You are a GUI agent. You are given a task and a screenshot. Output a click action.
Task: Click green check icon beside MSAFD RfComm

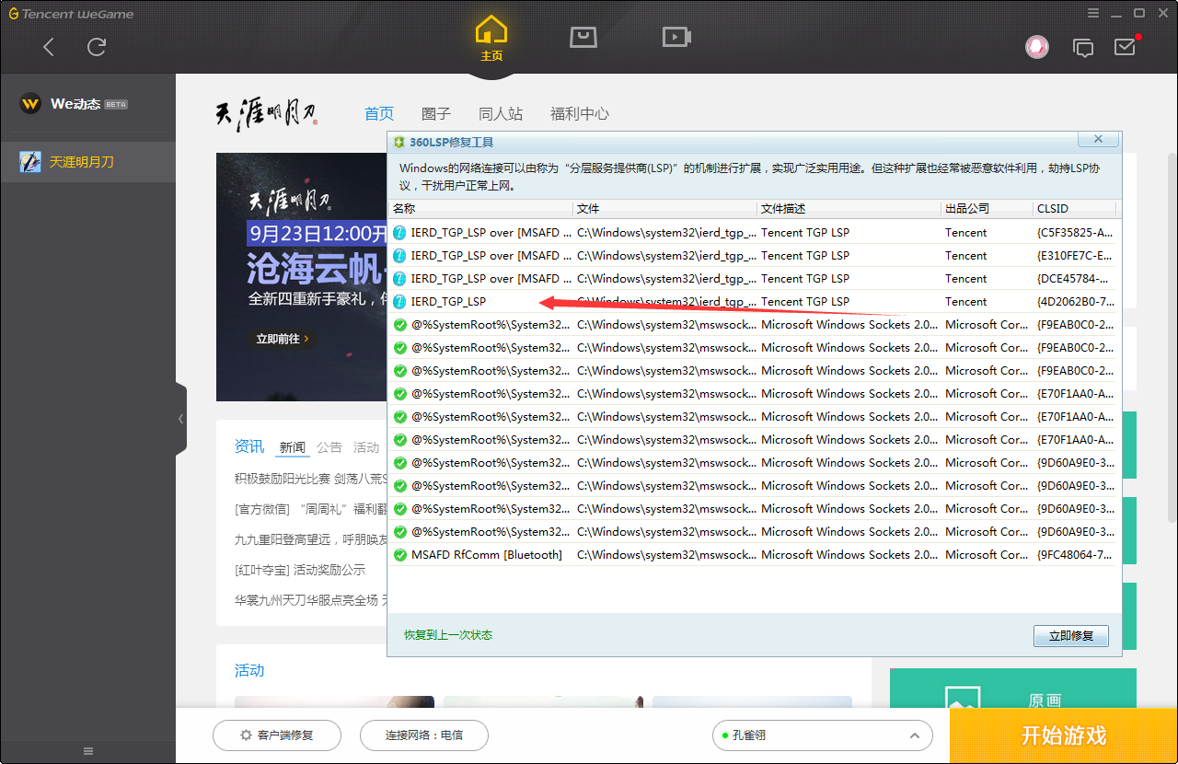(x=399, y=555)
